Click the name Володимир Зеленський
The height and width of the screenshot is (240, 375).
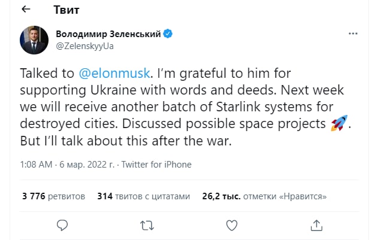108,34
